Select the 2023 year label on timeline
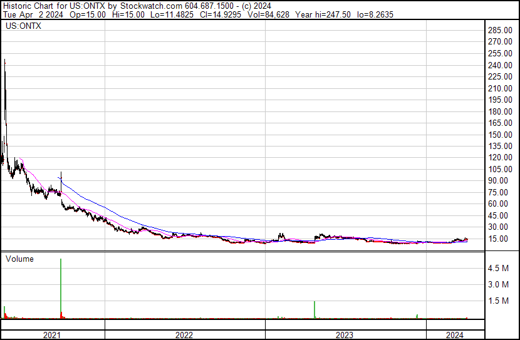 345,335
